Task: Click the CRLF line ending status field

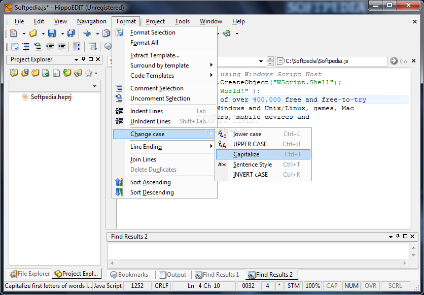Action: click(x=161, y=286)
